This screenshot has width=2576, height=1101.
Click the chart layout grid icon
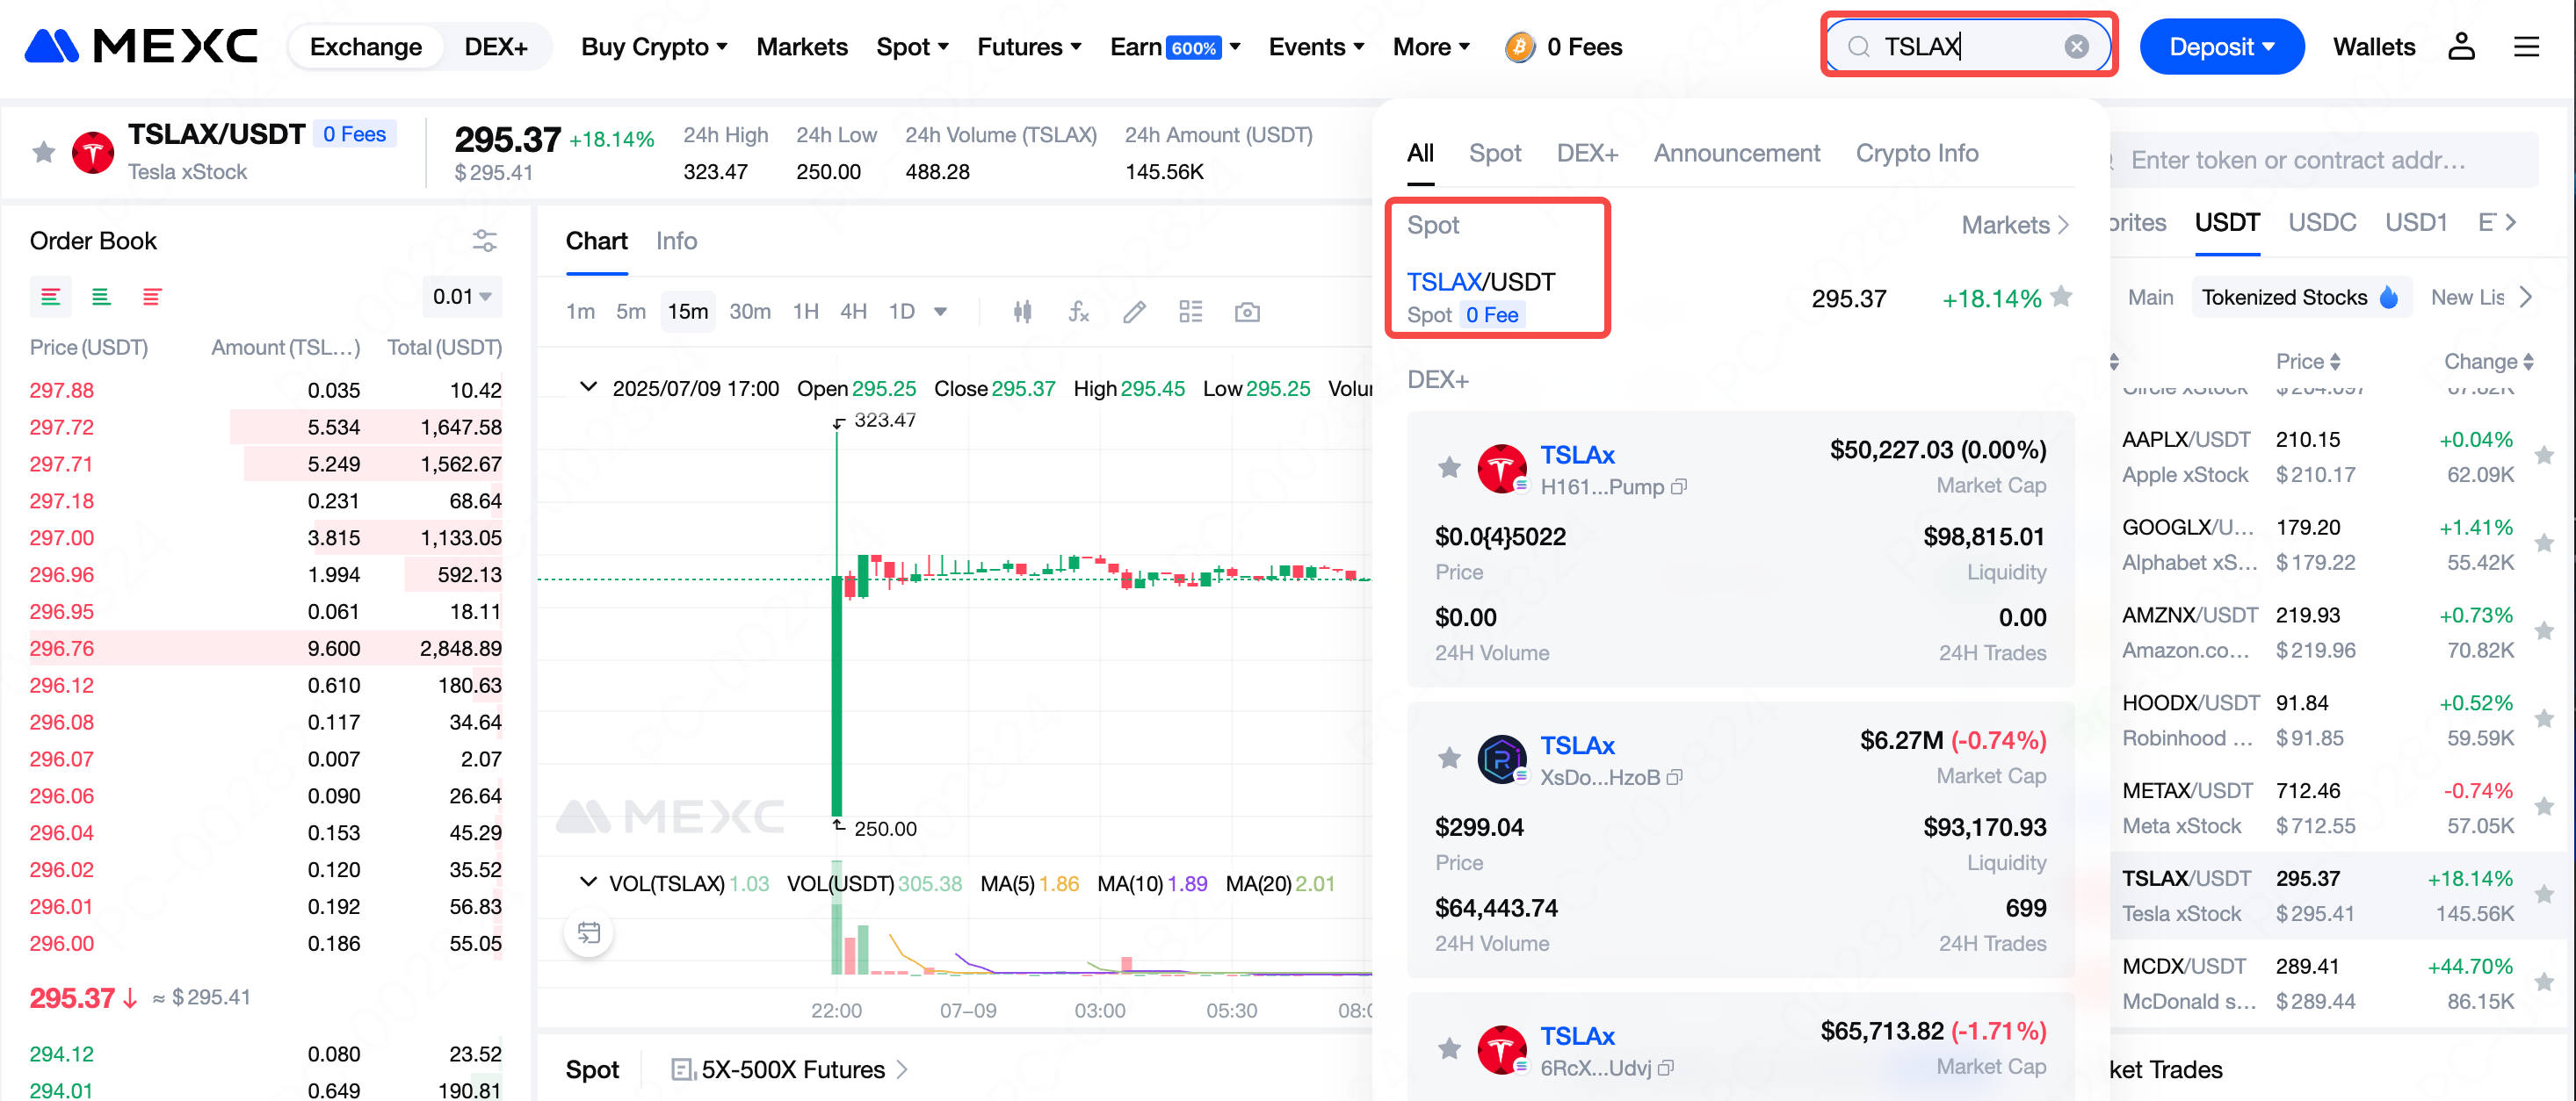tap(1190, 312)
